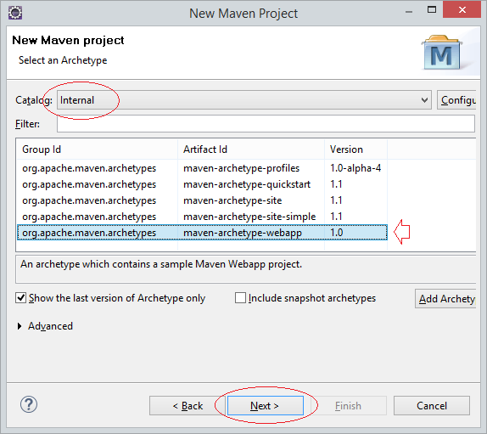Open the Catalog dropdown arrow
Viewport: 487px width, 434px height.
tap(424, 100)
